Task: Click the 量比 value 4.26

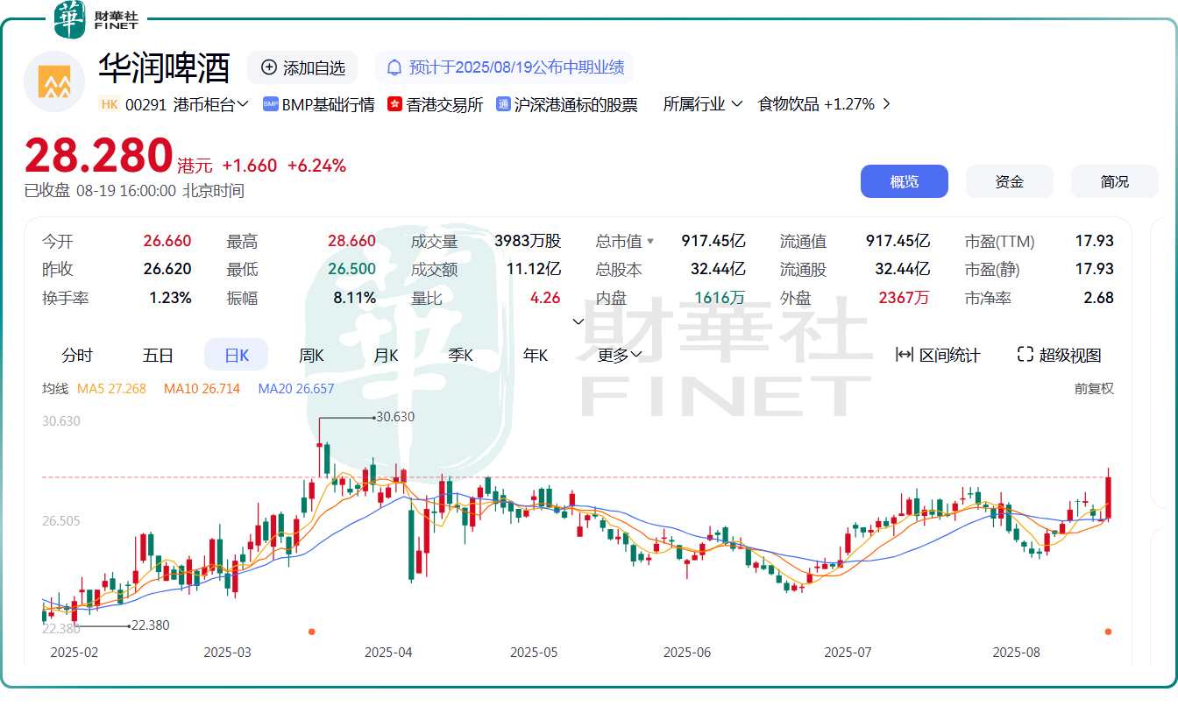Action: pos(545,298)
